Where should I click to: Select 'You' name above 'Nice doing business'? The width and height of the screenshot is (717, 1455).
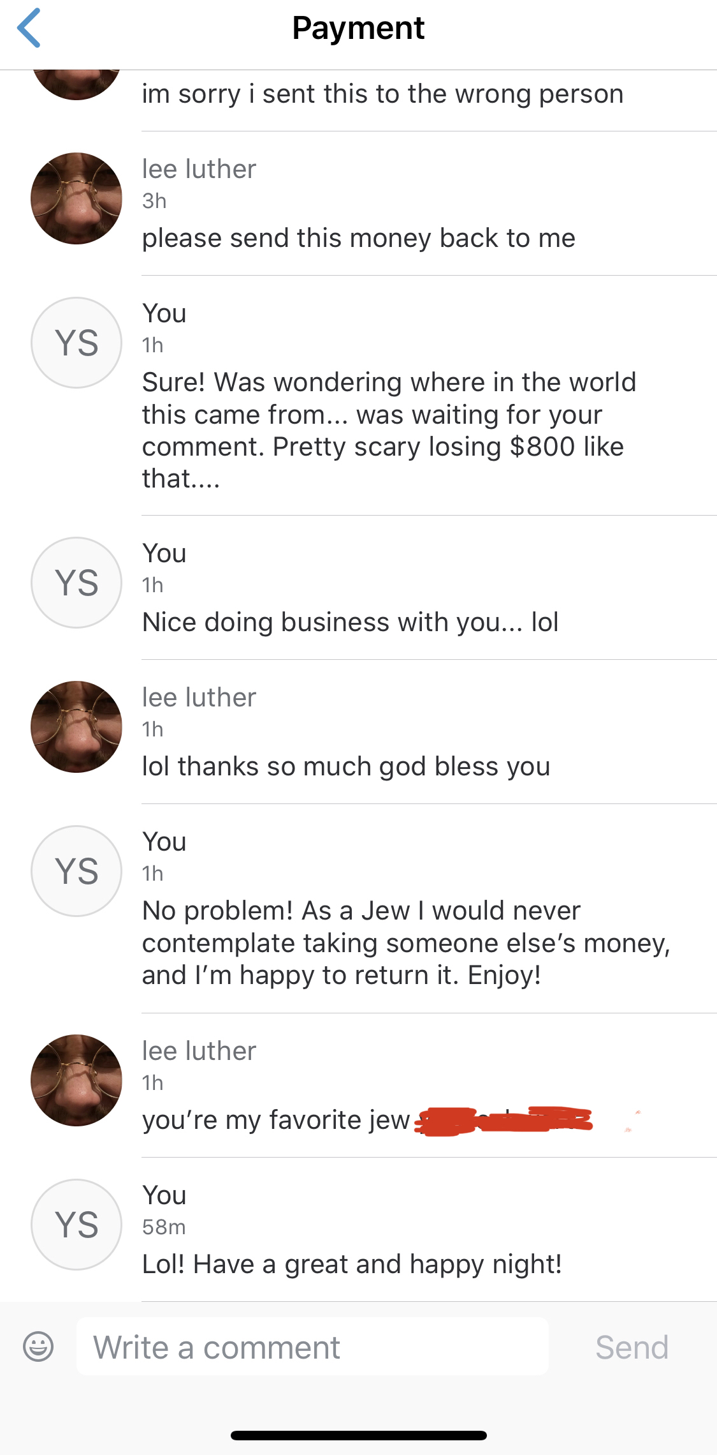tap(164, 553)
